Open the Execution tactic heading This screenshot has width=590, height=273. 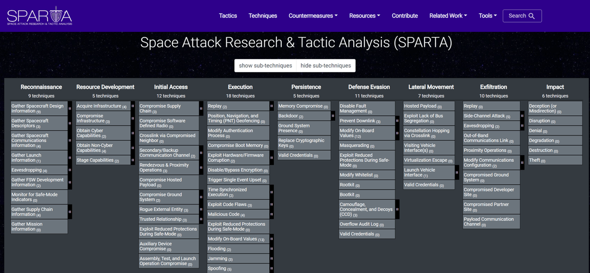click(x=240, y=87)
